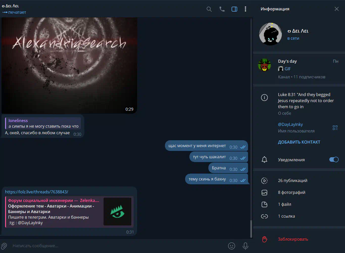The image size is (345, 253).
Task: Open the lolz.live/threads/7638843 link
Action: [37, 192]
